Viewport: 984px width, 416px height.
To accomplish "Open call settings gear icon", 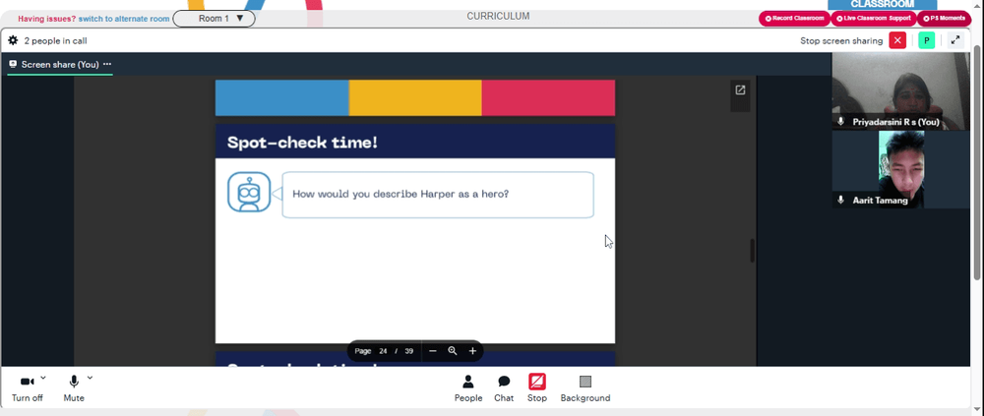I will pyautogui.click(x=13, y=40).
